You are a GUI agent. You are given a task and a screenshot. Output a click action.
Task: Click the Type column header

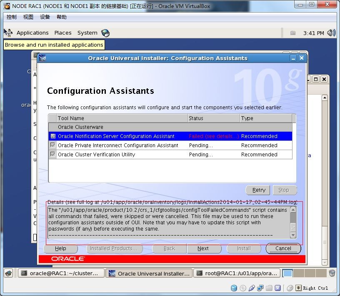tap(266, 118)
